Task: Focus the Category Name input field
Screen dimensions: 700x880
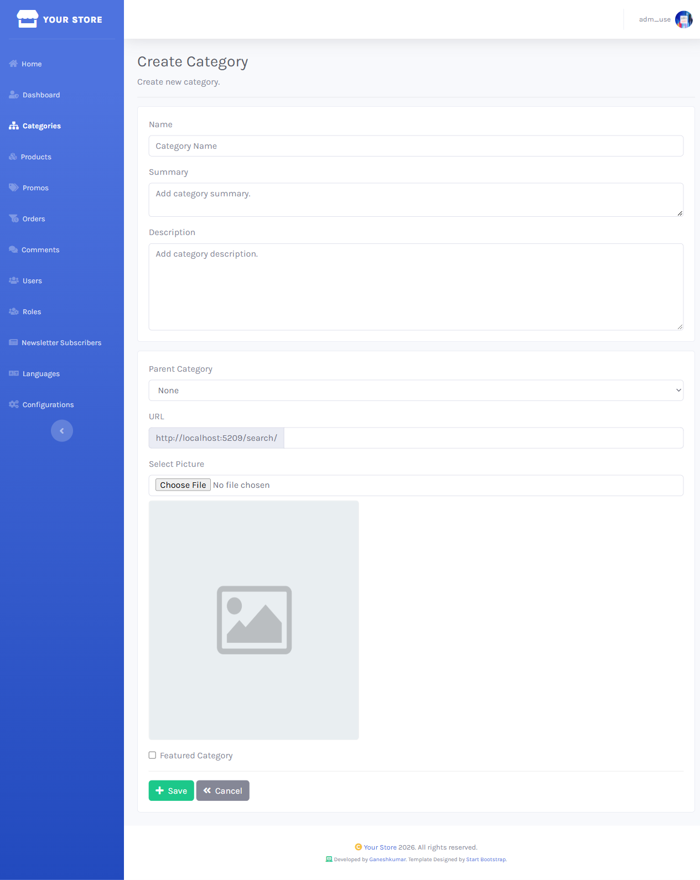Action: point(416,146)
